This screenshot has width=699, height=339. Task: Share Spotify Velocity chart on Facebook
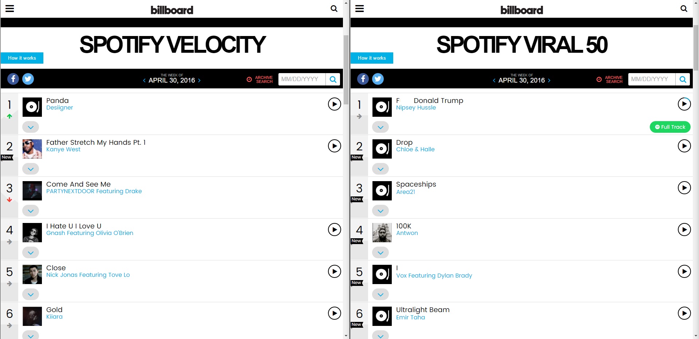point(13,79)
